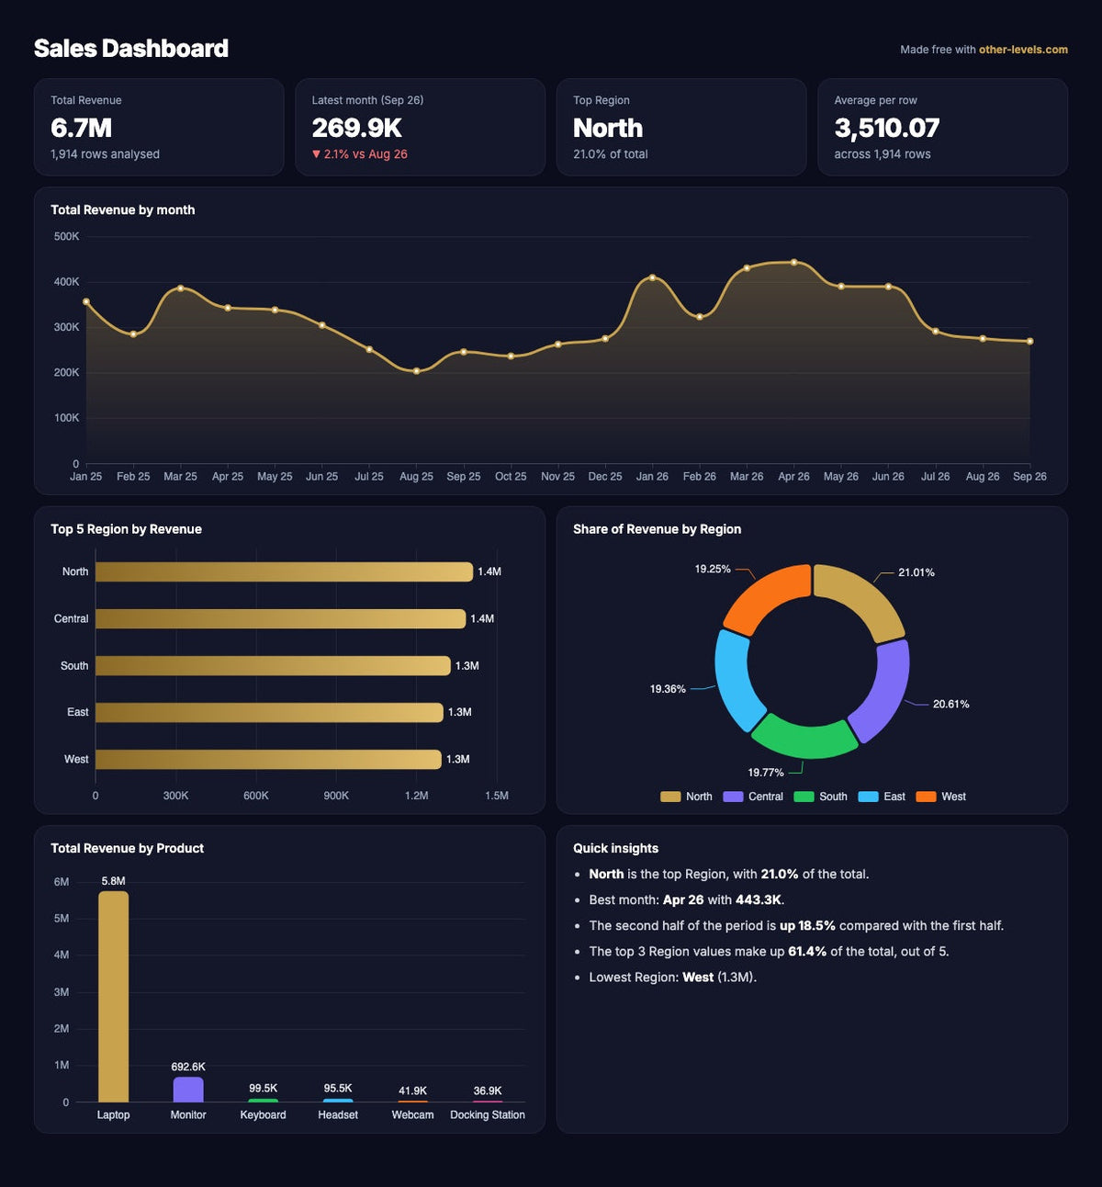Click the 21.0% of total text

(x=611, y=154)
